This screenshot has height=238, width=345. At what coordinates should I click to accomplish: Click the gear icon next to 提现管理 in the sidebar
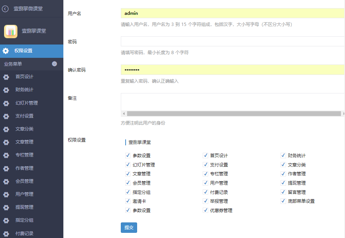[x=6, y=207]
